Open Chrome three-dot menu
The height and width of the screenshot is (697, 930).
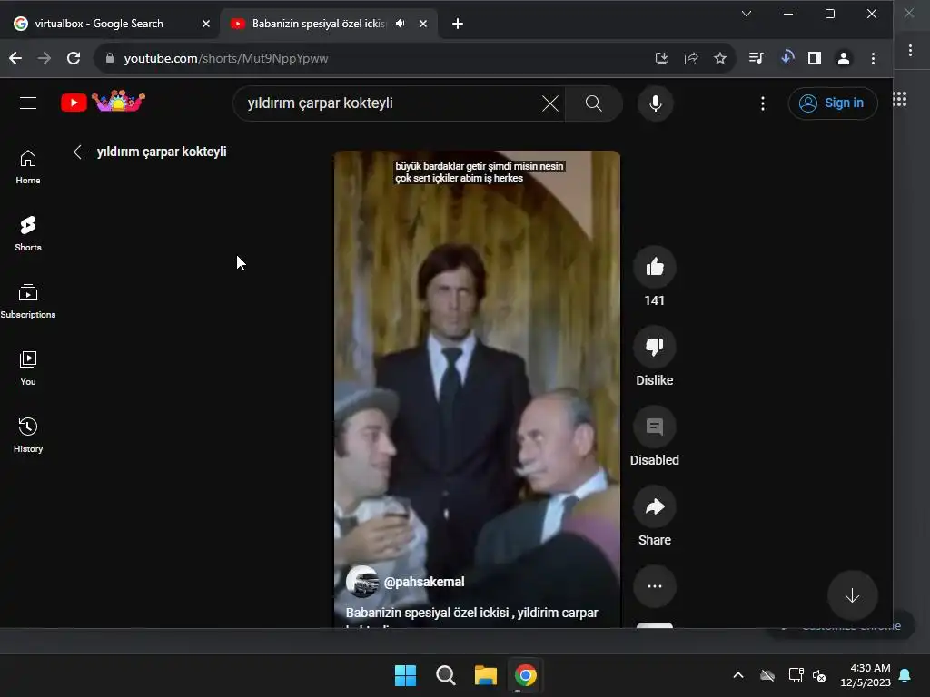tap(873, 58)
